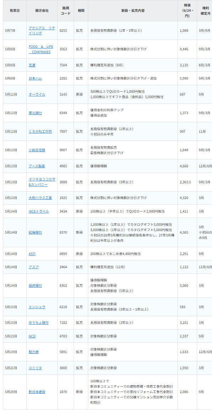Open the 魁力屋 company link

34,352
